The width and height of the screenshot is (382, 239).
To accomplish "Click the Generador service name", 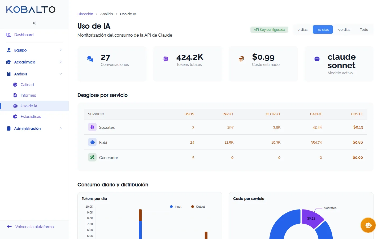I will 108,158.
